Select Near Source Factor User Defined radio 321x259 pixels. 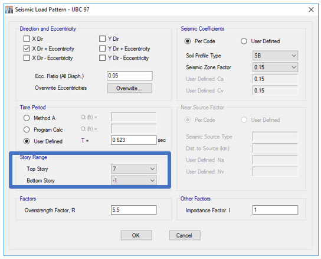[x=244, y=120]
